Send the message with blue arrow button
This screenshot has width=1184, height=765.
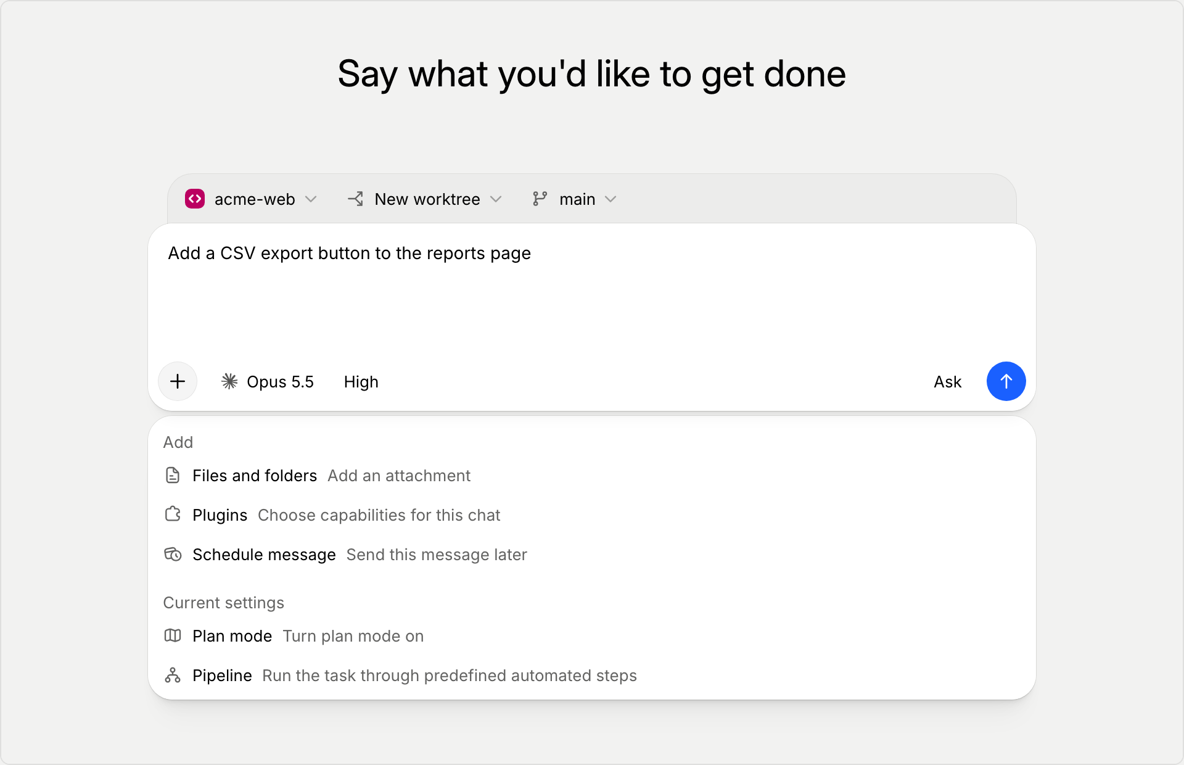point(1006,381)
